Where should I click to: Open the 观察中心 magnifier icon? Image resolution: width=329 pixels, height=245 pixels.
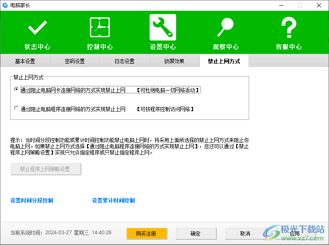pos(225,28)
